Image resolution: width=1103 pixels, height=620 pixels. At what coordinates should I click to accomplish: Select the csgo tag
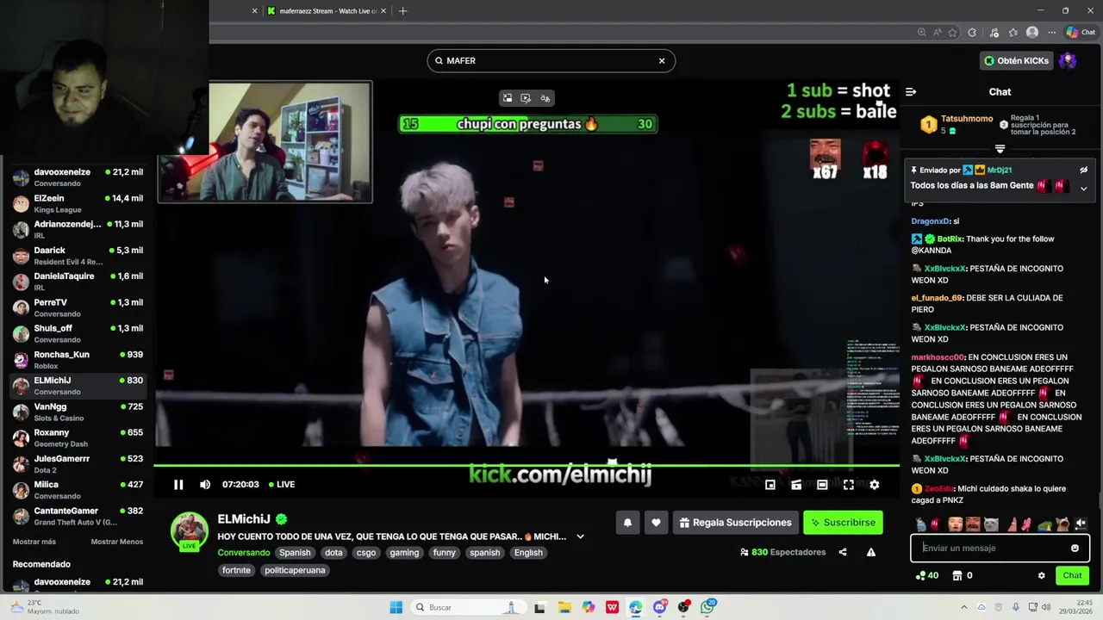coord(366,553)
